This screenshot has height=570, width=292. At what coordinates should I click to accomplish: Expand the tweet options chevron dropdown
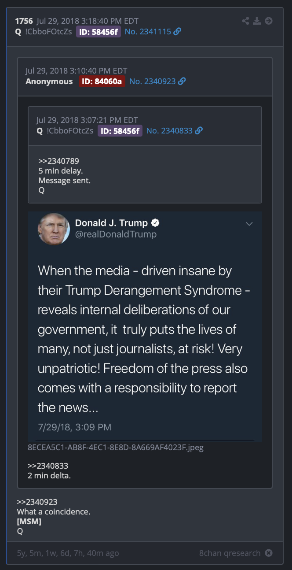(x=249, y=224)
